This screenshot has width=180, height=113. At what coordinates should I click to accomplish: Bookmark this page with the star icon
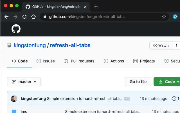tap(164, 17)
